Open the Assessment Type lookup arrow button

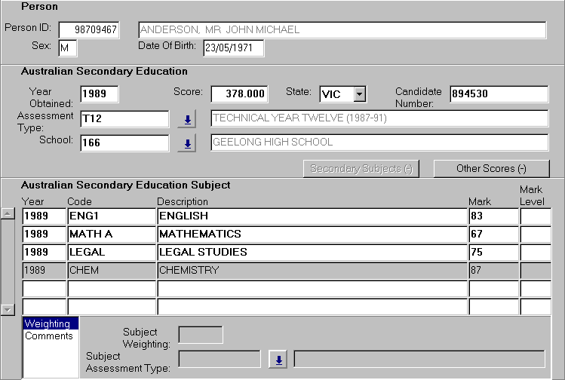[186, 119]
